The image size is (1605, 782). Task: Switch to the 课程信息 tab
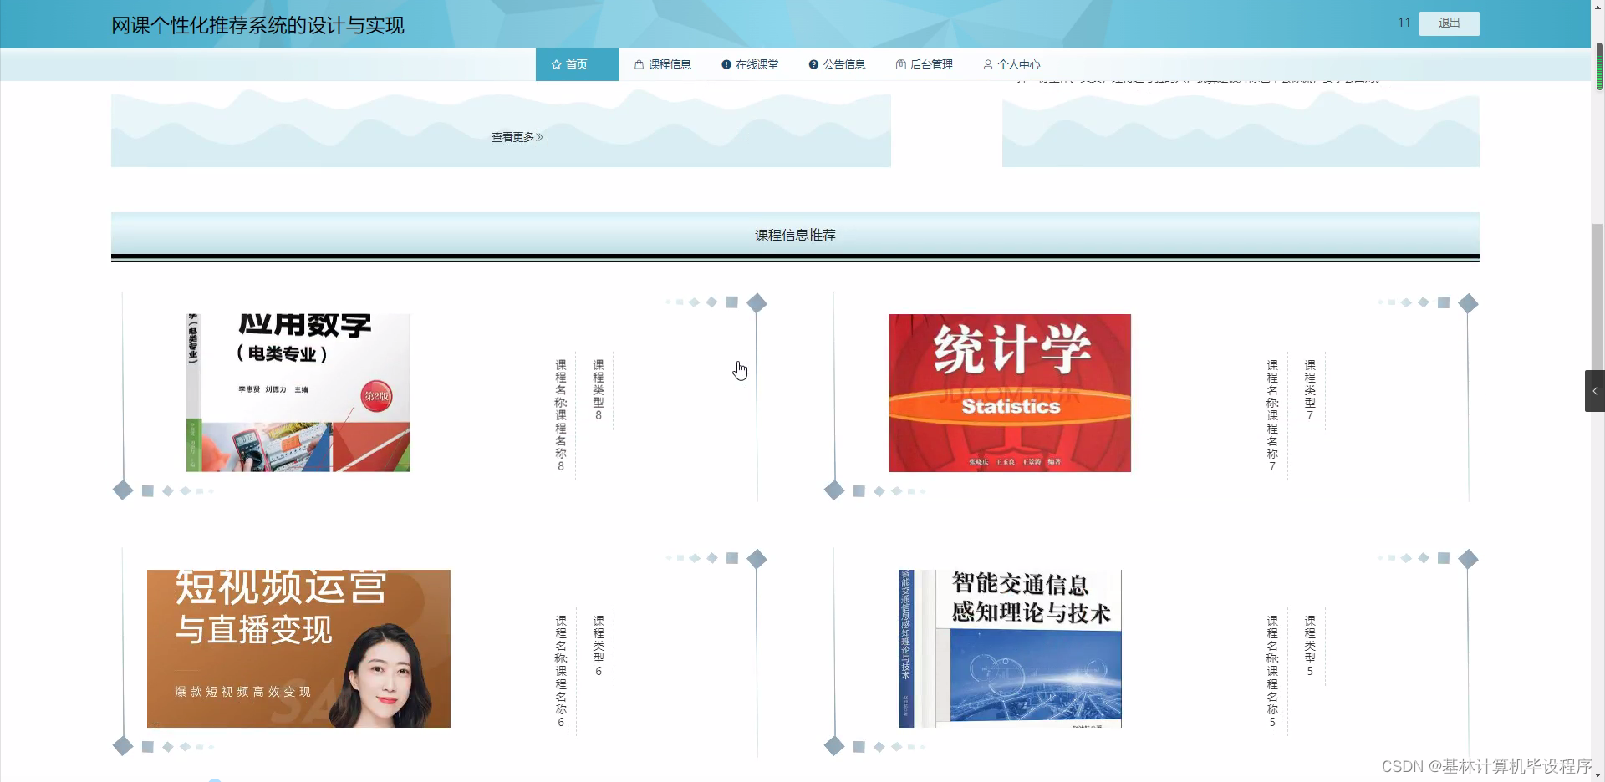665,64
